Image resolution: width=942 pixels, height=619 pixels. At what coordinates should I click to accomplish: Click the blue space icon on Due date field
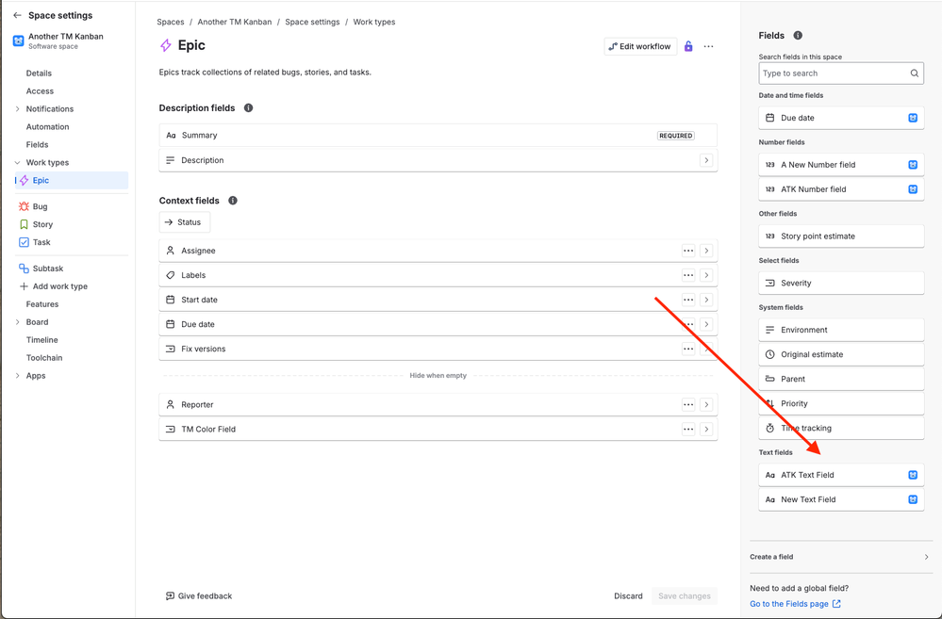913,118
